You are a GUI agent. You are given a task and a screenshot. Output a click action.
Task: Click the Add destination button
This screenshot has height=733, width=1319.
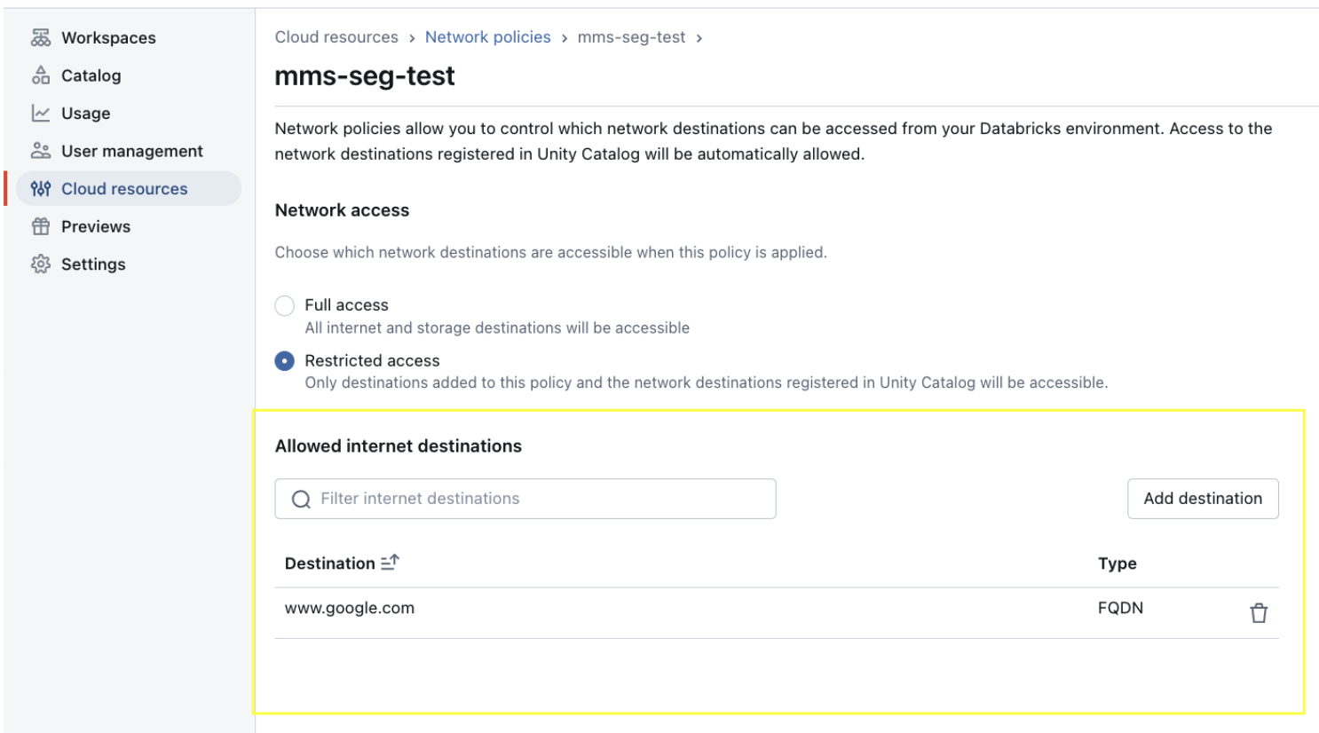pos(1202,499)
